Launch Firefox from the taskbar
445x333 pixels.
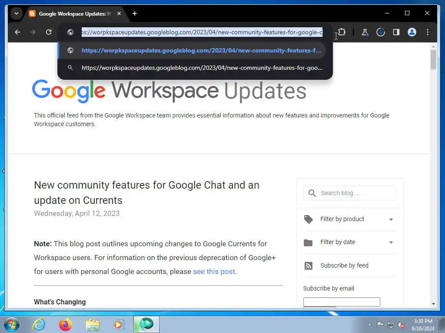[x=66, y=324]
